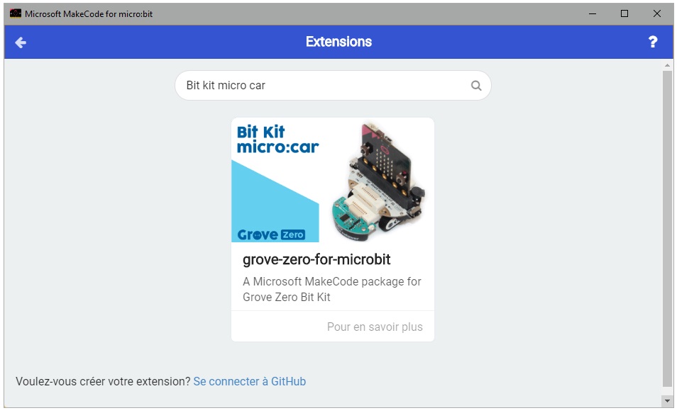Open help via question mark icon
677x413 pixels.
coord(652,42)
